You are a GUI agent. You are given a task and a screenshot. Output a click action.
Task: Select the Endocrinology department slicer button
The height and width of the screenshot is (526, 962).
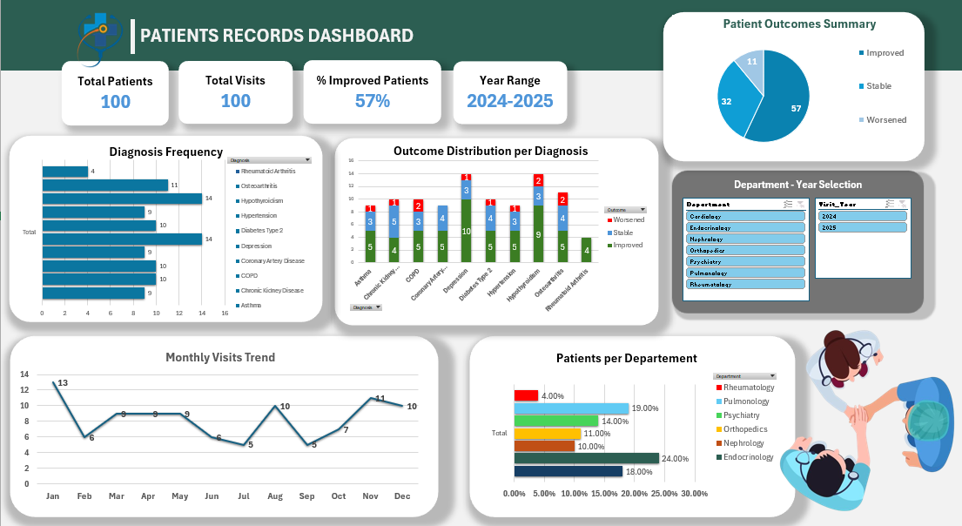744,227
